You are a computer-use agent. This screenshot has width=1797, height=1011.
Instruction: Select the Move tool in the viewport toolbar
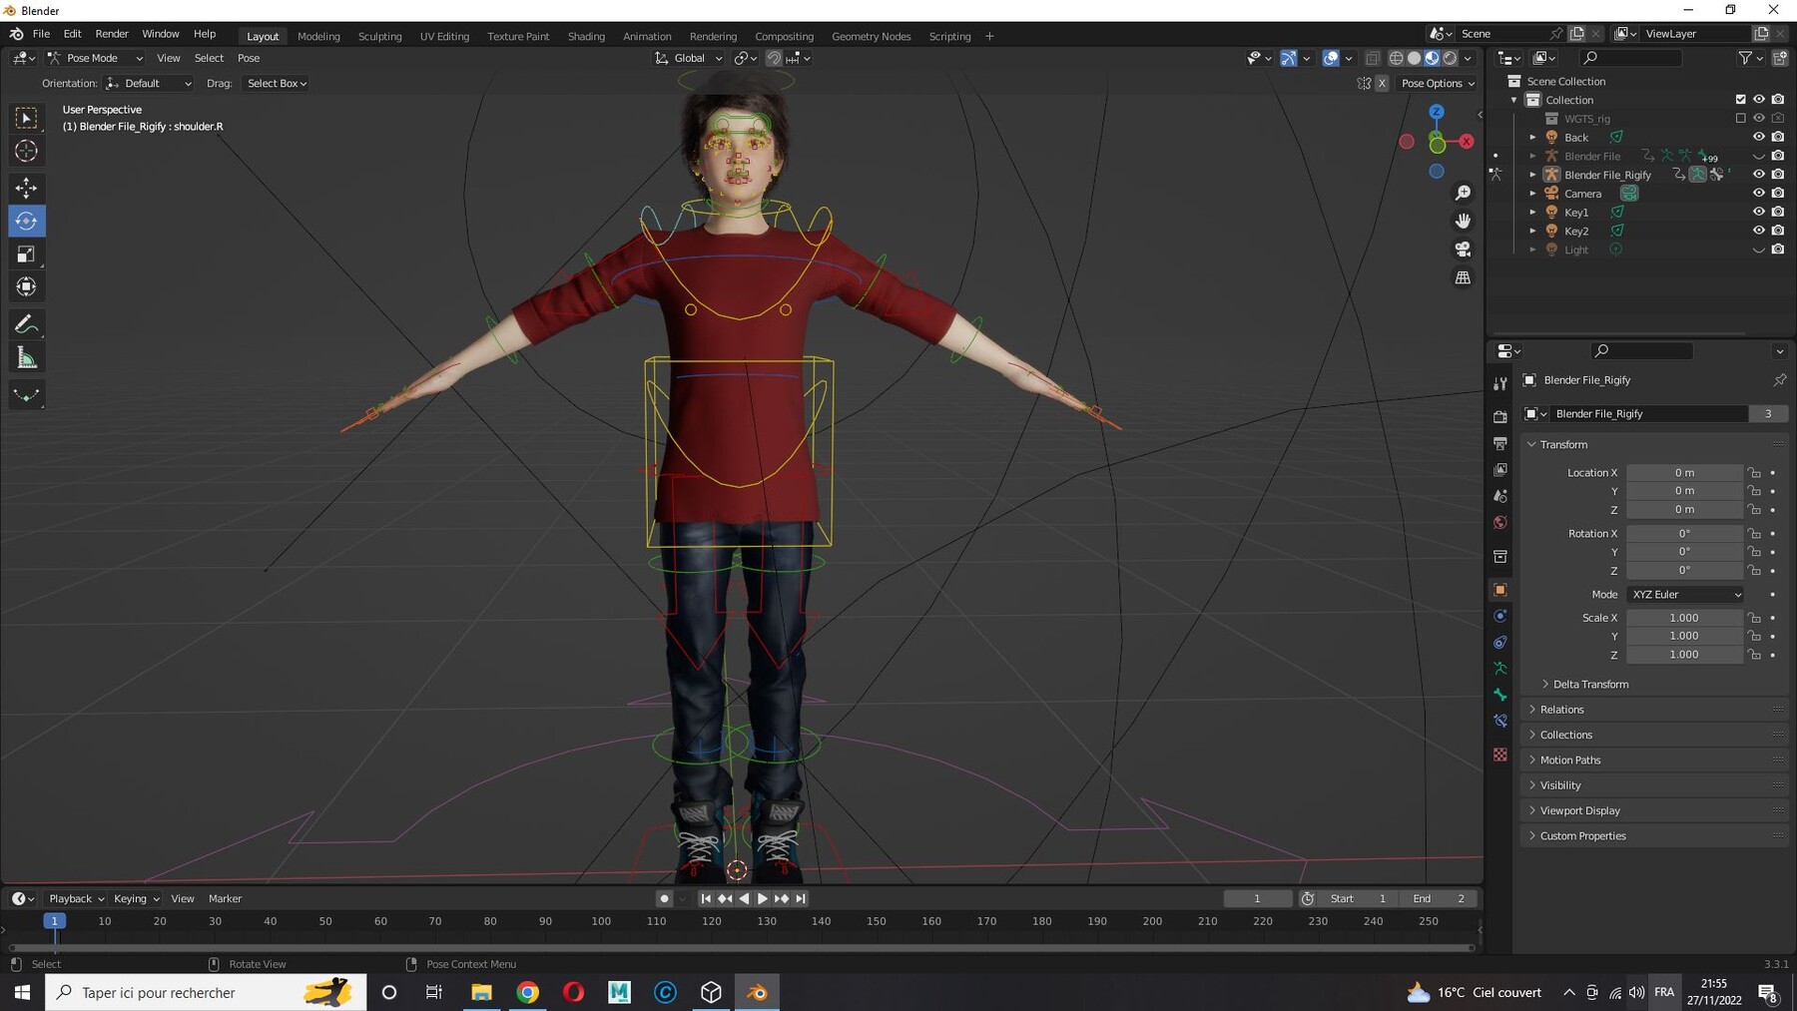click(26, 187)
